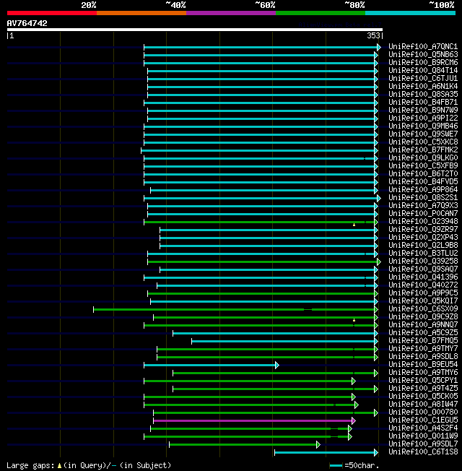Open the UniRef100_B4FVD5 label
Viewport: 462px width, 471px height.
coord(423,182)
